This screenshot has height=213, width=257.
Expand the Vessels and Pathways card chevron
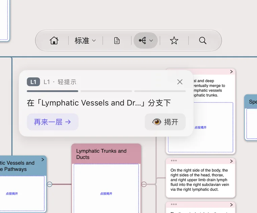(x=43, y=160)
